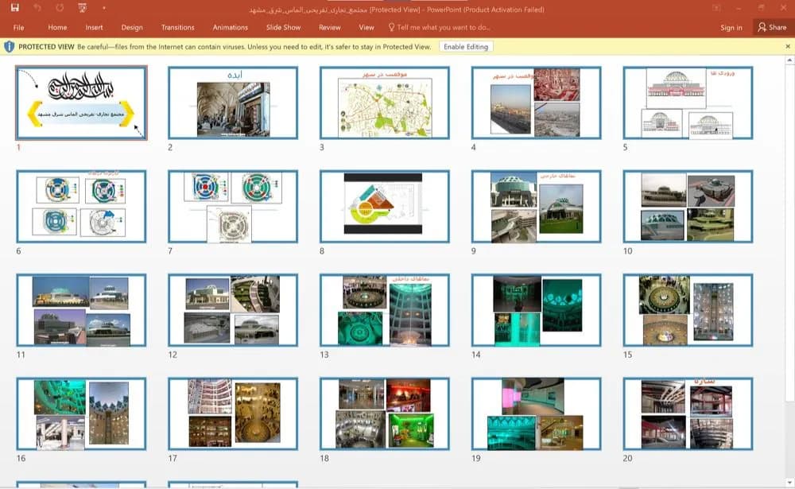This screenshot has height=489, width=795.
Task: Click the vertical scrollbar down arrow
Action: tap(789, 483)
